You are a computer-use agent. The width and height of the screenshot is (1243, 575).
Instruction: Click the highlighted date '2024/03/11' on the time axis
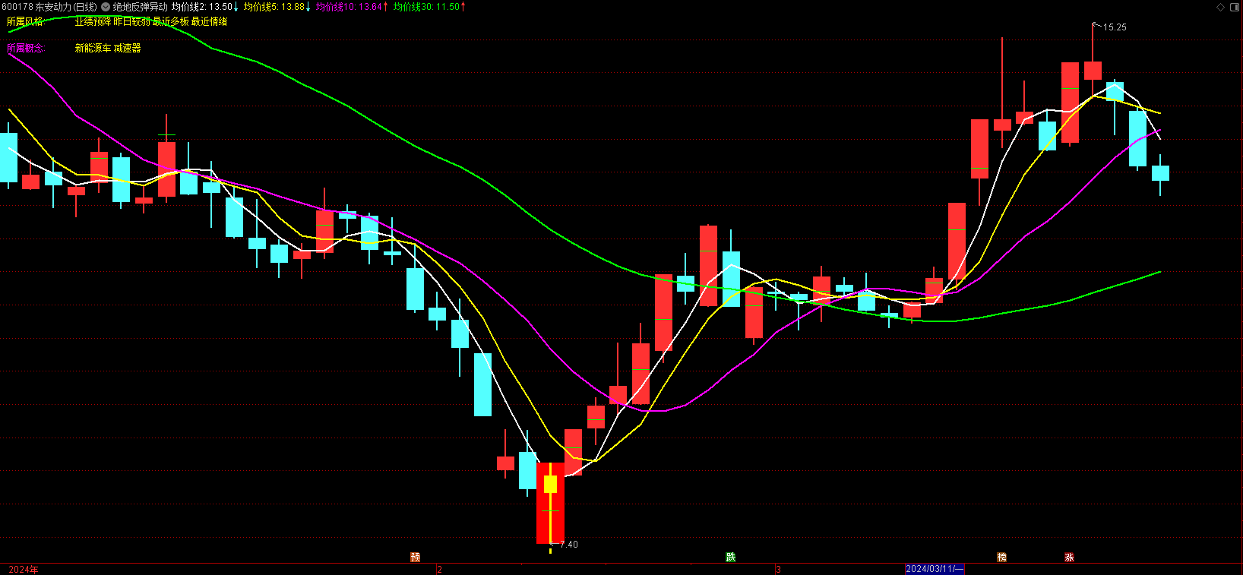(935, 569)
